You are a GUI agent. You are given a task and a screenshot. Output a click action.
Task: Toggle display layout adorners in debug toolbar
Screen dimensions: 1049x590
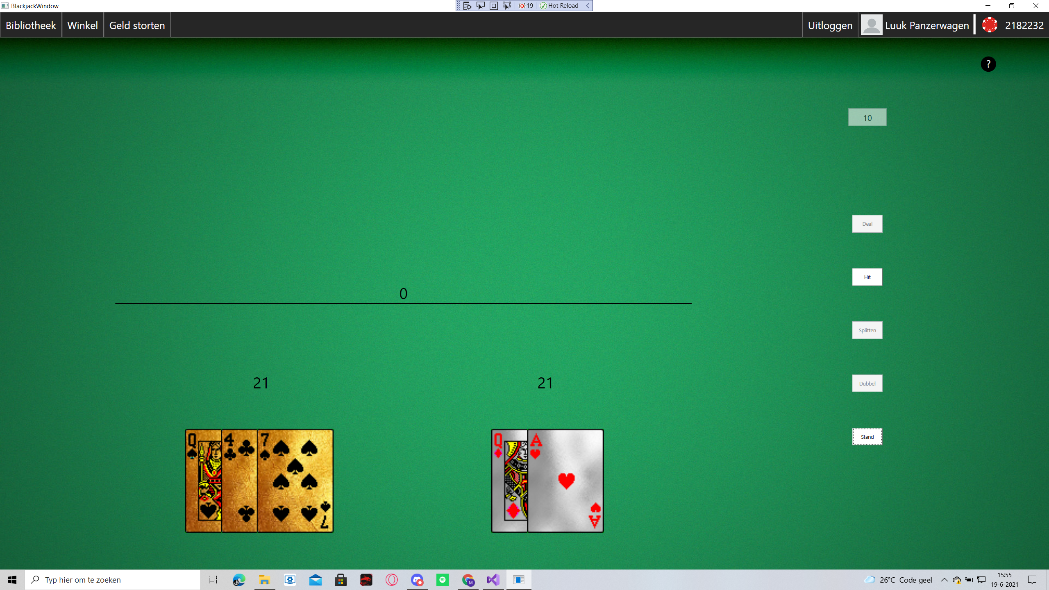pos(493,5)
